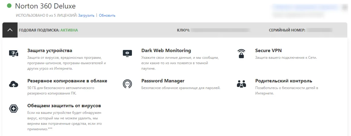
Task: Open "Обещаем защитить от вирусов" heading
Action: 64,106
